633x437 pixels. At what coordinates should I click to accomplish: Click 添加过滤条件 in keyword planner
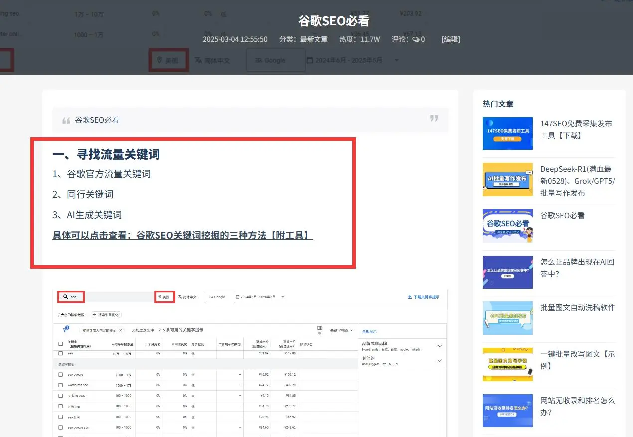click(143, 330)
